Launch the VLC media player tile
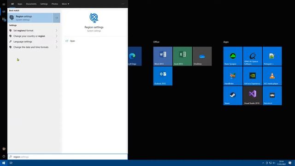This screenshot has width=295, height=166. (x=272, y=76)
